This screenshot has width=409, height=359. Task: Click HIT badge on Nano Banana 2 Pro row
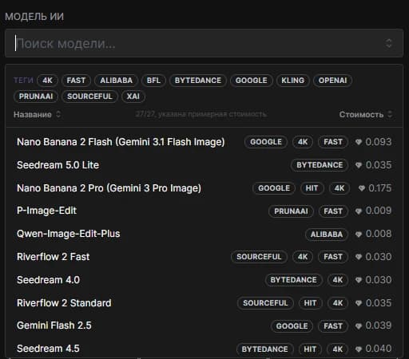pos(312,188)
